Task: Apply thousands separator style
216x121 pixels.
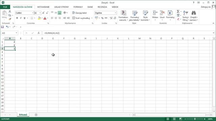Action: 106,18
